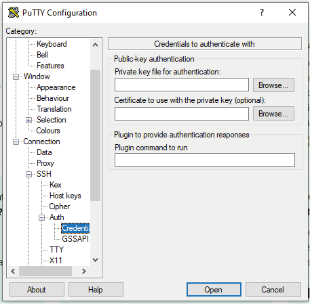Viewport: 310px width, 304px height.
Task: Open the Data settings panel
Action: click(44, 152)
